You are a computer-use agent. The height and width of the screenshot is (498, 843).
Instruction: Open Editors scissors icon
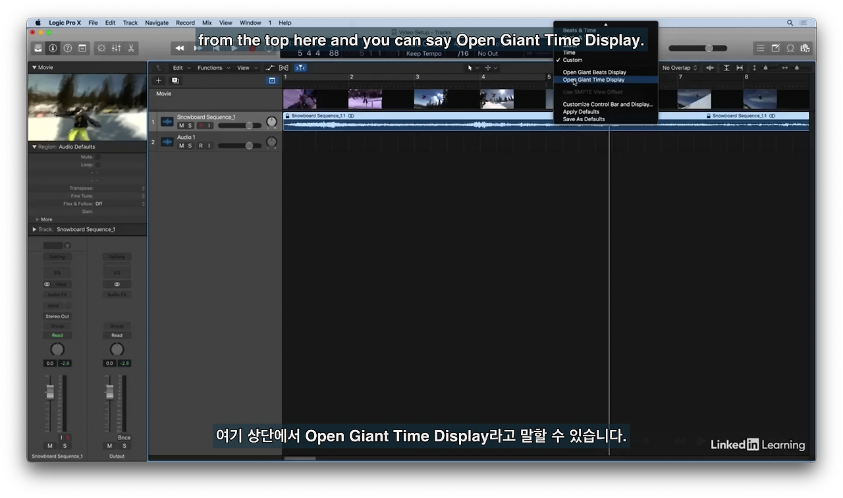131,48
